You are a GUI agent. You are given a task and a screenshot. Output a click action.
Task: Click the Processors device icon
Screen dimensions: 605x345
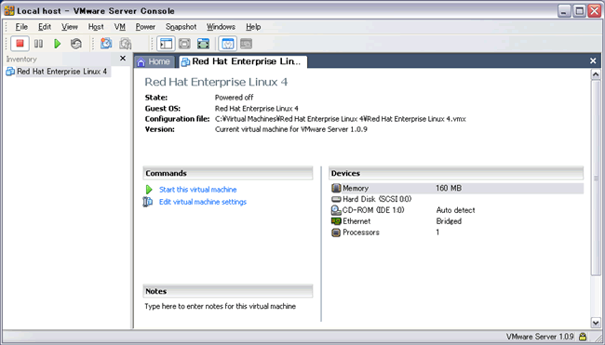pos(336,232)
